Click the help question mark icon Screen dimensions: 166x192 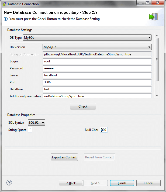coord(9,183)
